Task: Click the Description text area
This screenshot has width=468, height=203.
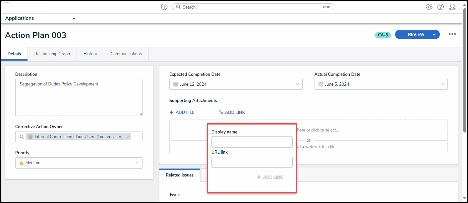Action: [x=79, y=97]
